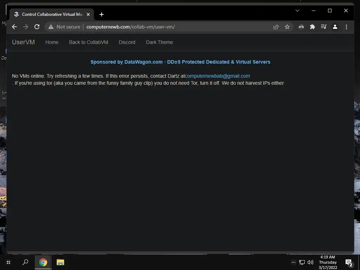Viewport: 360px width, 270px height.
Task: Maximize the Chrome window
Action: pos(330,11)
